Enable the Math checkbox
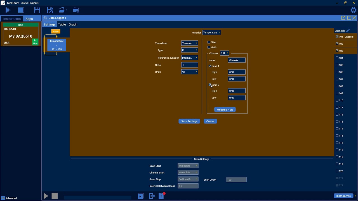 [209, 47]
